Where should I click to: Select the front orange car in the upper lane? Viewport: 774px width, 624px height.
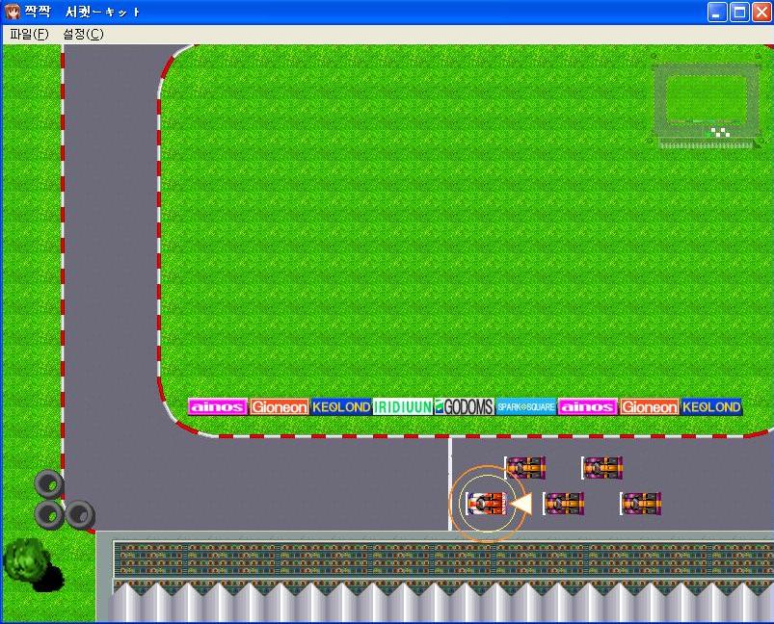pyautogui.click(x=525, y=468)
